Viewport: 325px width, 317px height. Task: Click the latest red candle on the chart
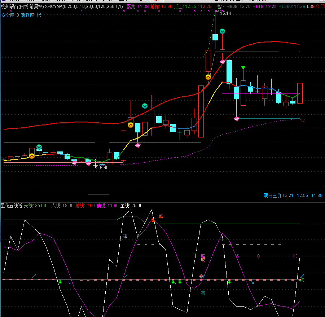pos(300,93)
